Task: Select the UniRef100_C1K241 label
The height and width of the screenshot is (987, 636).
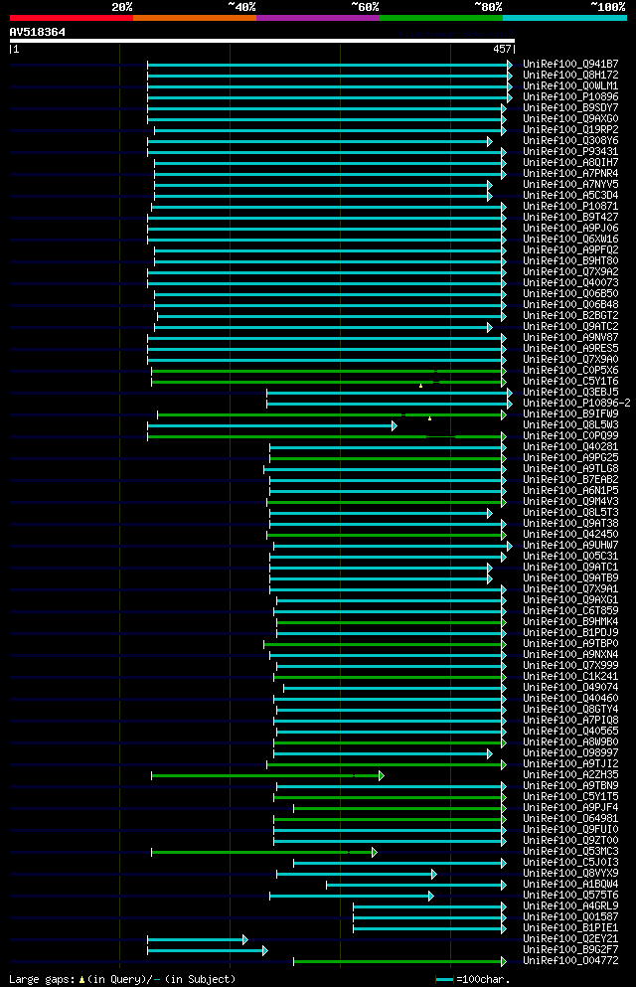Action: (x=570, y=677)
